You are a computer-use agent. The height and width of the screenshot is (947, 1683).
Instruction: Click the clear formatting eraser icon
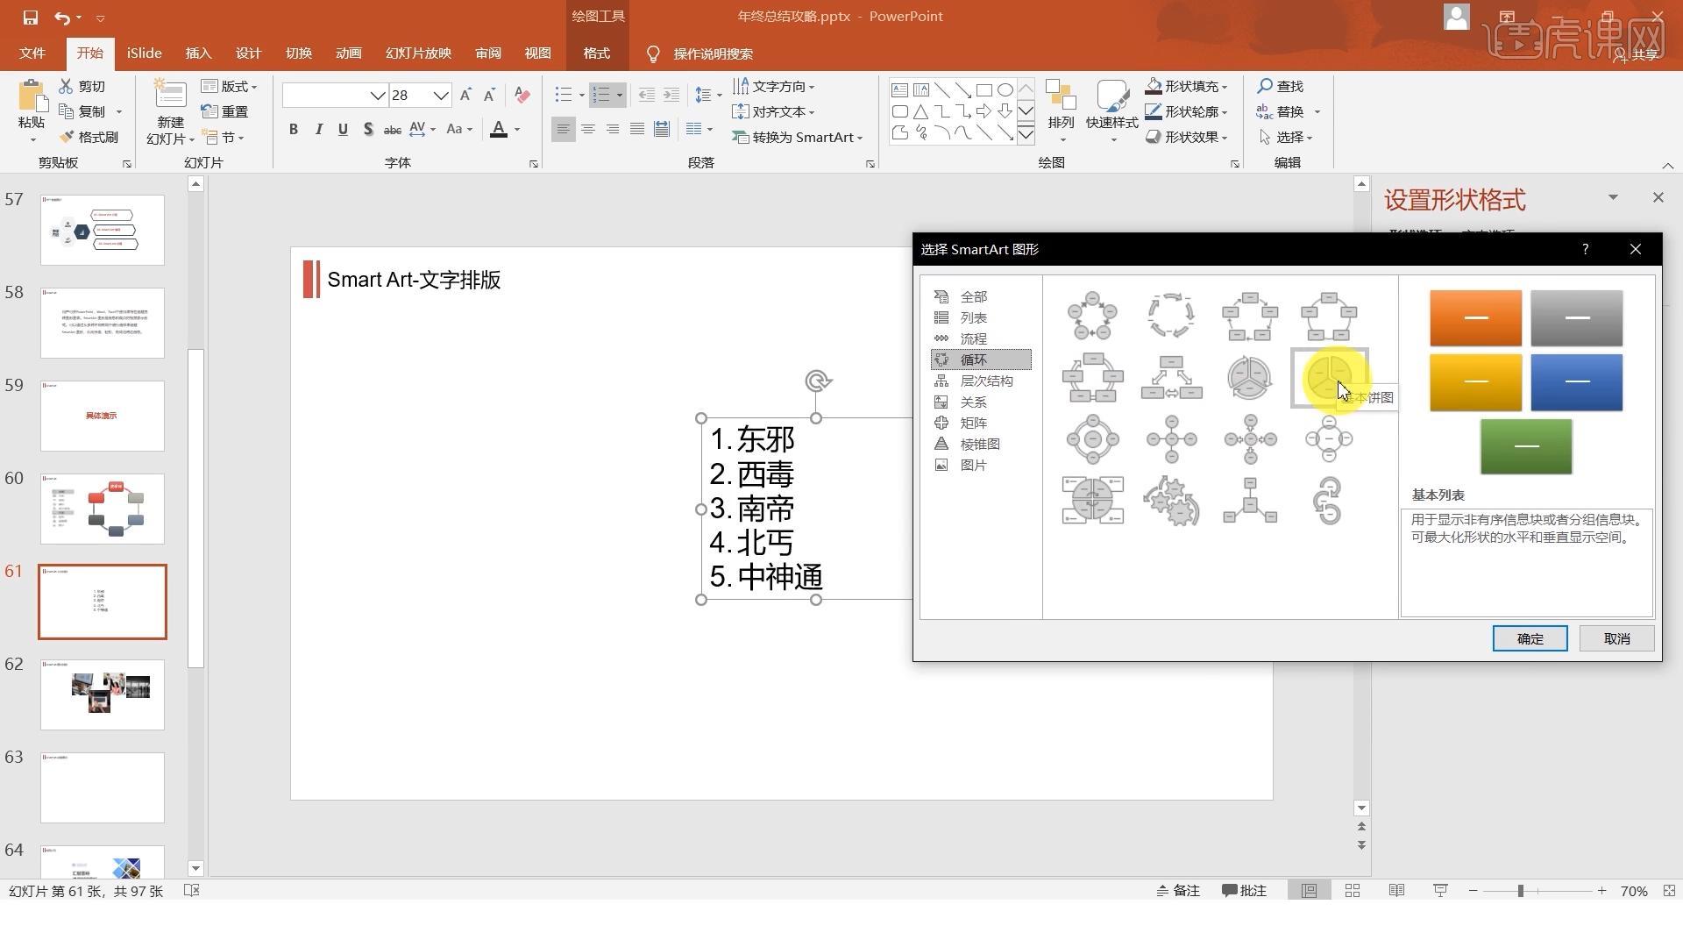(522, 95)
